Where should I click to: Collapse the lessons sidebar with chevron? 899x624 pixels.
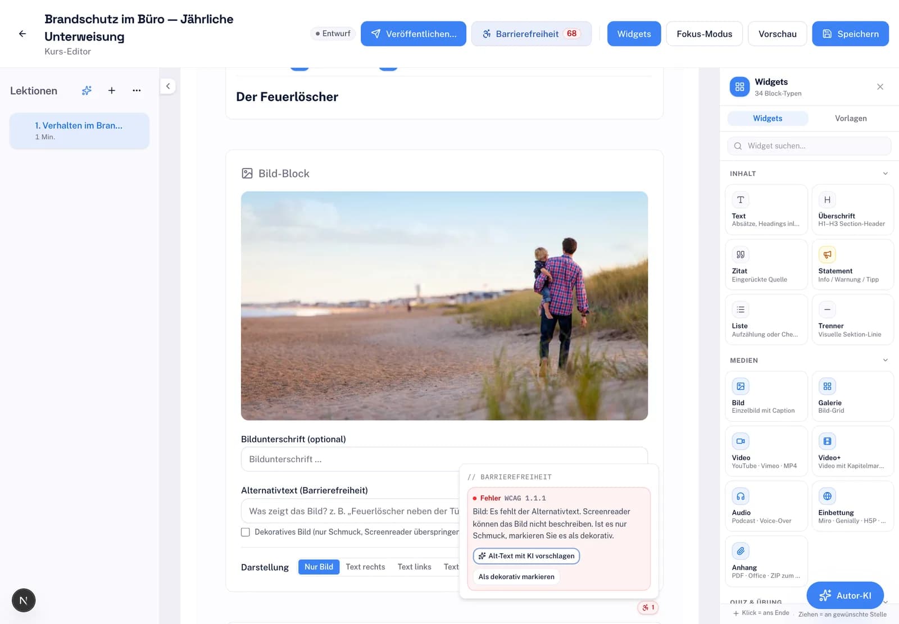[x=168, y=86]
